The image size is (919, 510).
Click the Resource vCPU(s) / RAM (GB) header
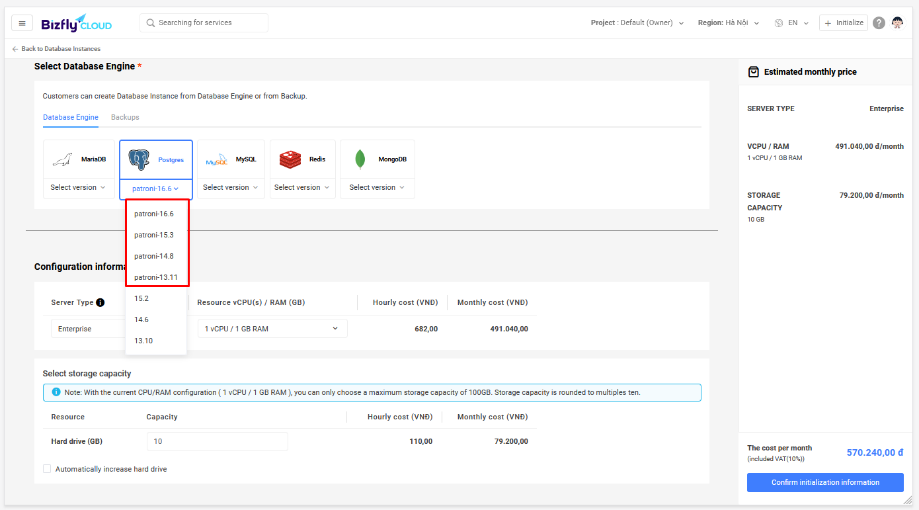point(251,302)
